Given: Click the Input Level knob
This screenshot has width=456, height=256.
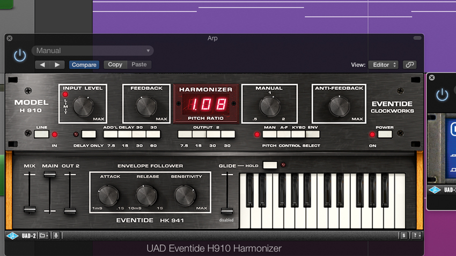Looking at the screenshot, I should coord(83,107).
